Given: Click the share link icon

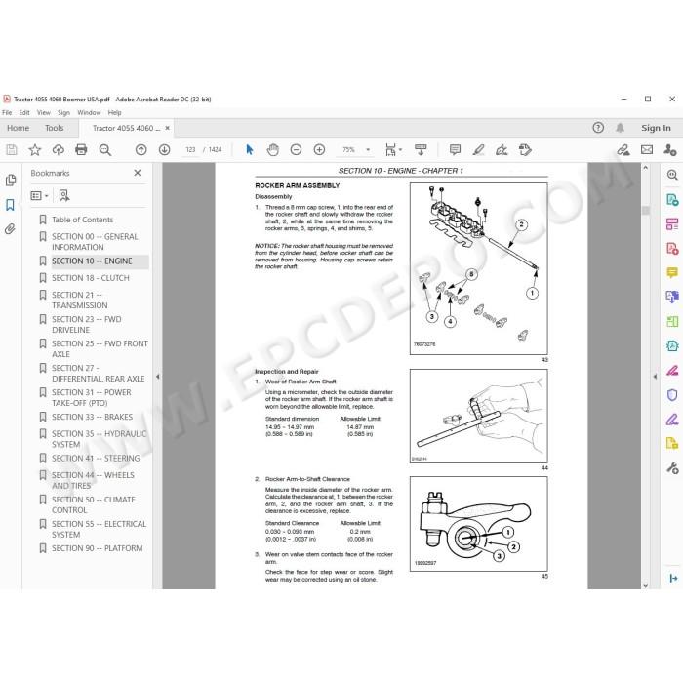Looking at the screenshot, I should [623, 150].
